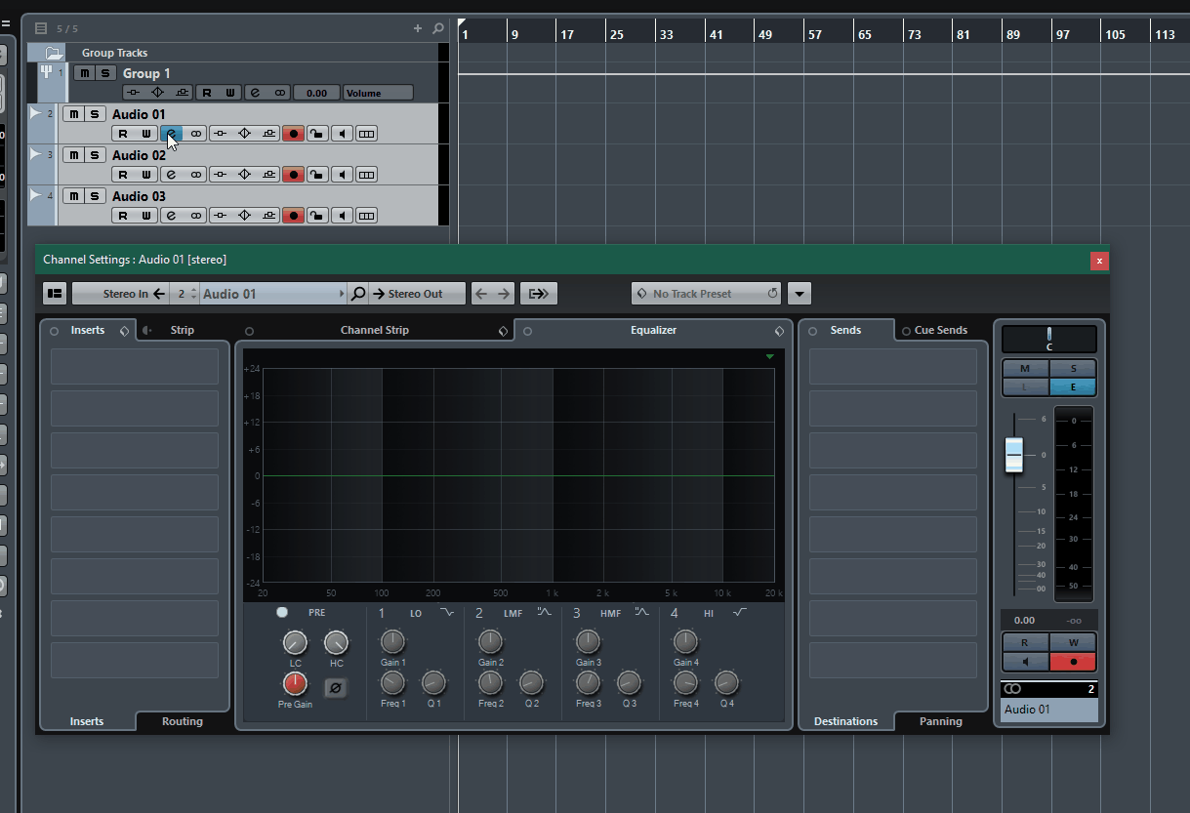Switch to the Strip tab
The width and height of the screenshot is (1190, 813).
(183, 330)
